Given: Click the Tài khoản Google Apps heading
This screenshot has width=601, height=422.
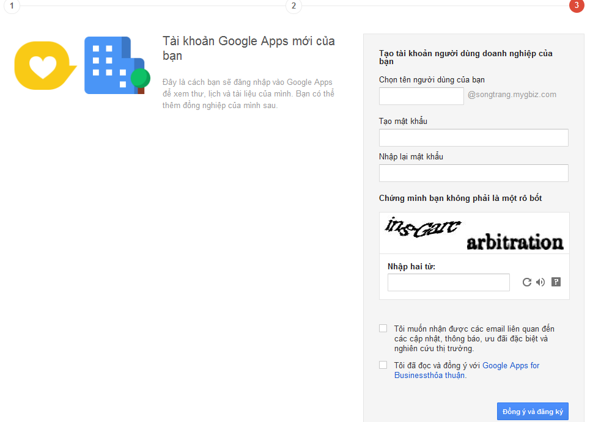Looking at the screenshot, I should (x=248, y=48).
